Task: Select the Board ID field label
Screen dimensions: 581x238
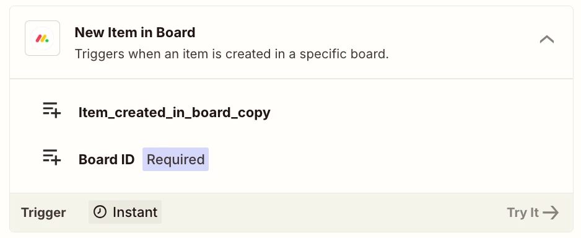Action: pos(107,159)
